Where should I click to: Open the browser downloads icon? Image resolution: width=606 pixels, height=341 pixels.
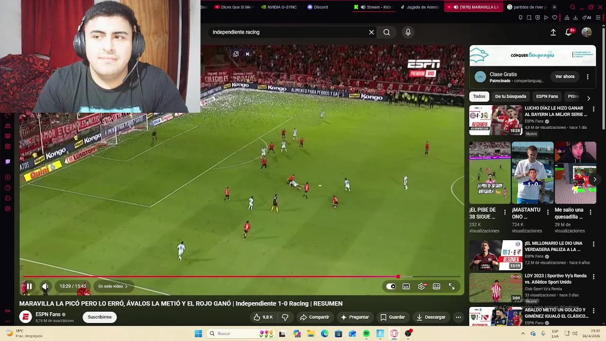coord(575,18)
